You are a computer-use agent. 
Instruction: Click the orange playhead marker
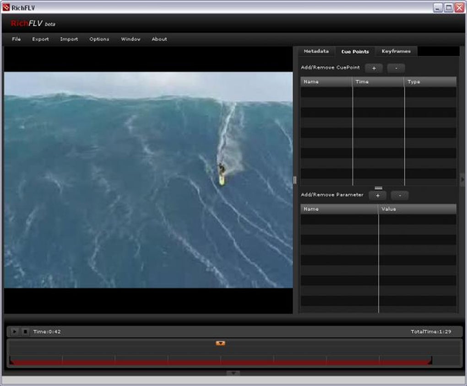[x=220, y=343]
